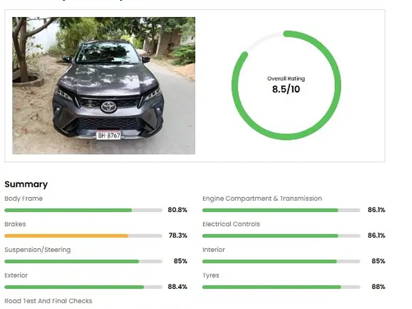Select the Tyres category label
Screen dimensions: 412x309
211,276
